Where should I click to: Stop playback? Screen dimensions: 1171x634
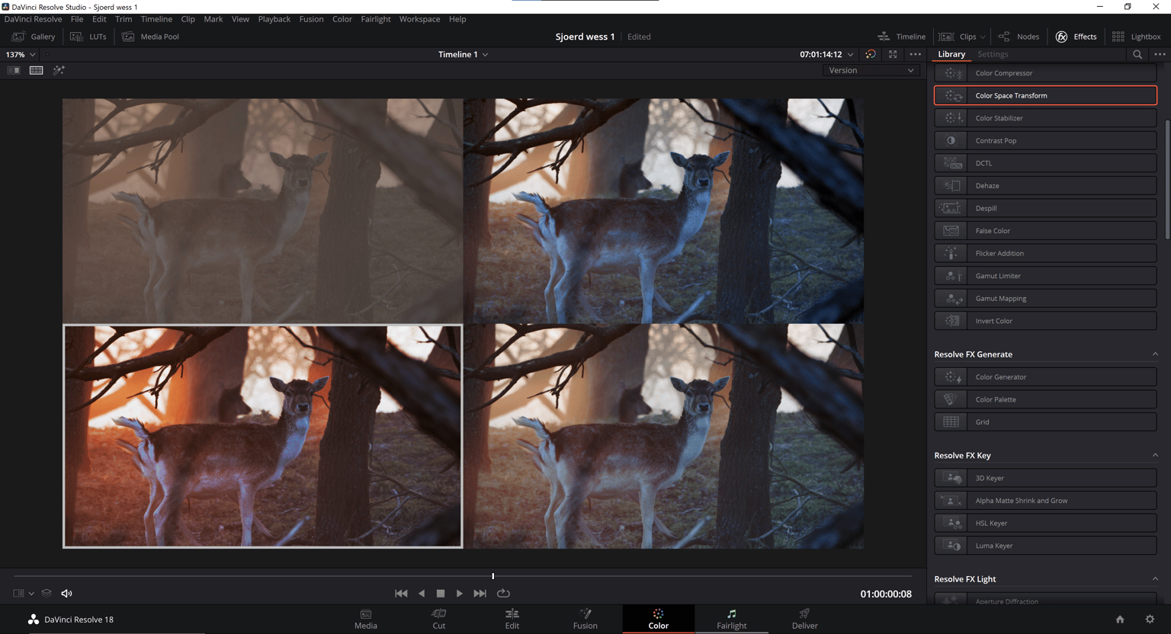(441, 594)
